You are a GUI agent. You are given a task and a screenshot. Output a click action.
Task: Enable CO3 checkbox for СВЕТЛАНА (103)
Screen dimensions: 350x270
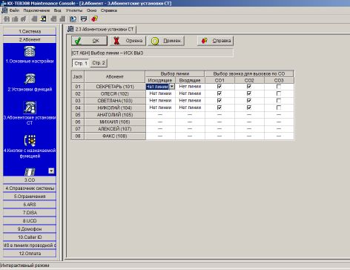pos(279,100)
